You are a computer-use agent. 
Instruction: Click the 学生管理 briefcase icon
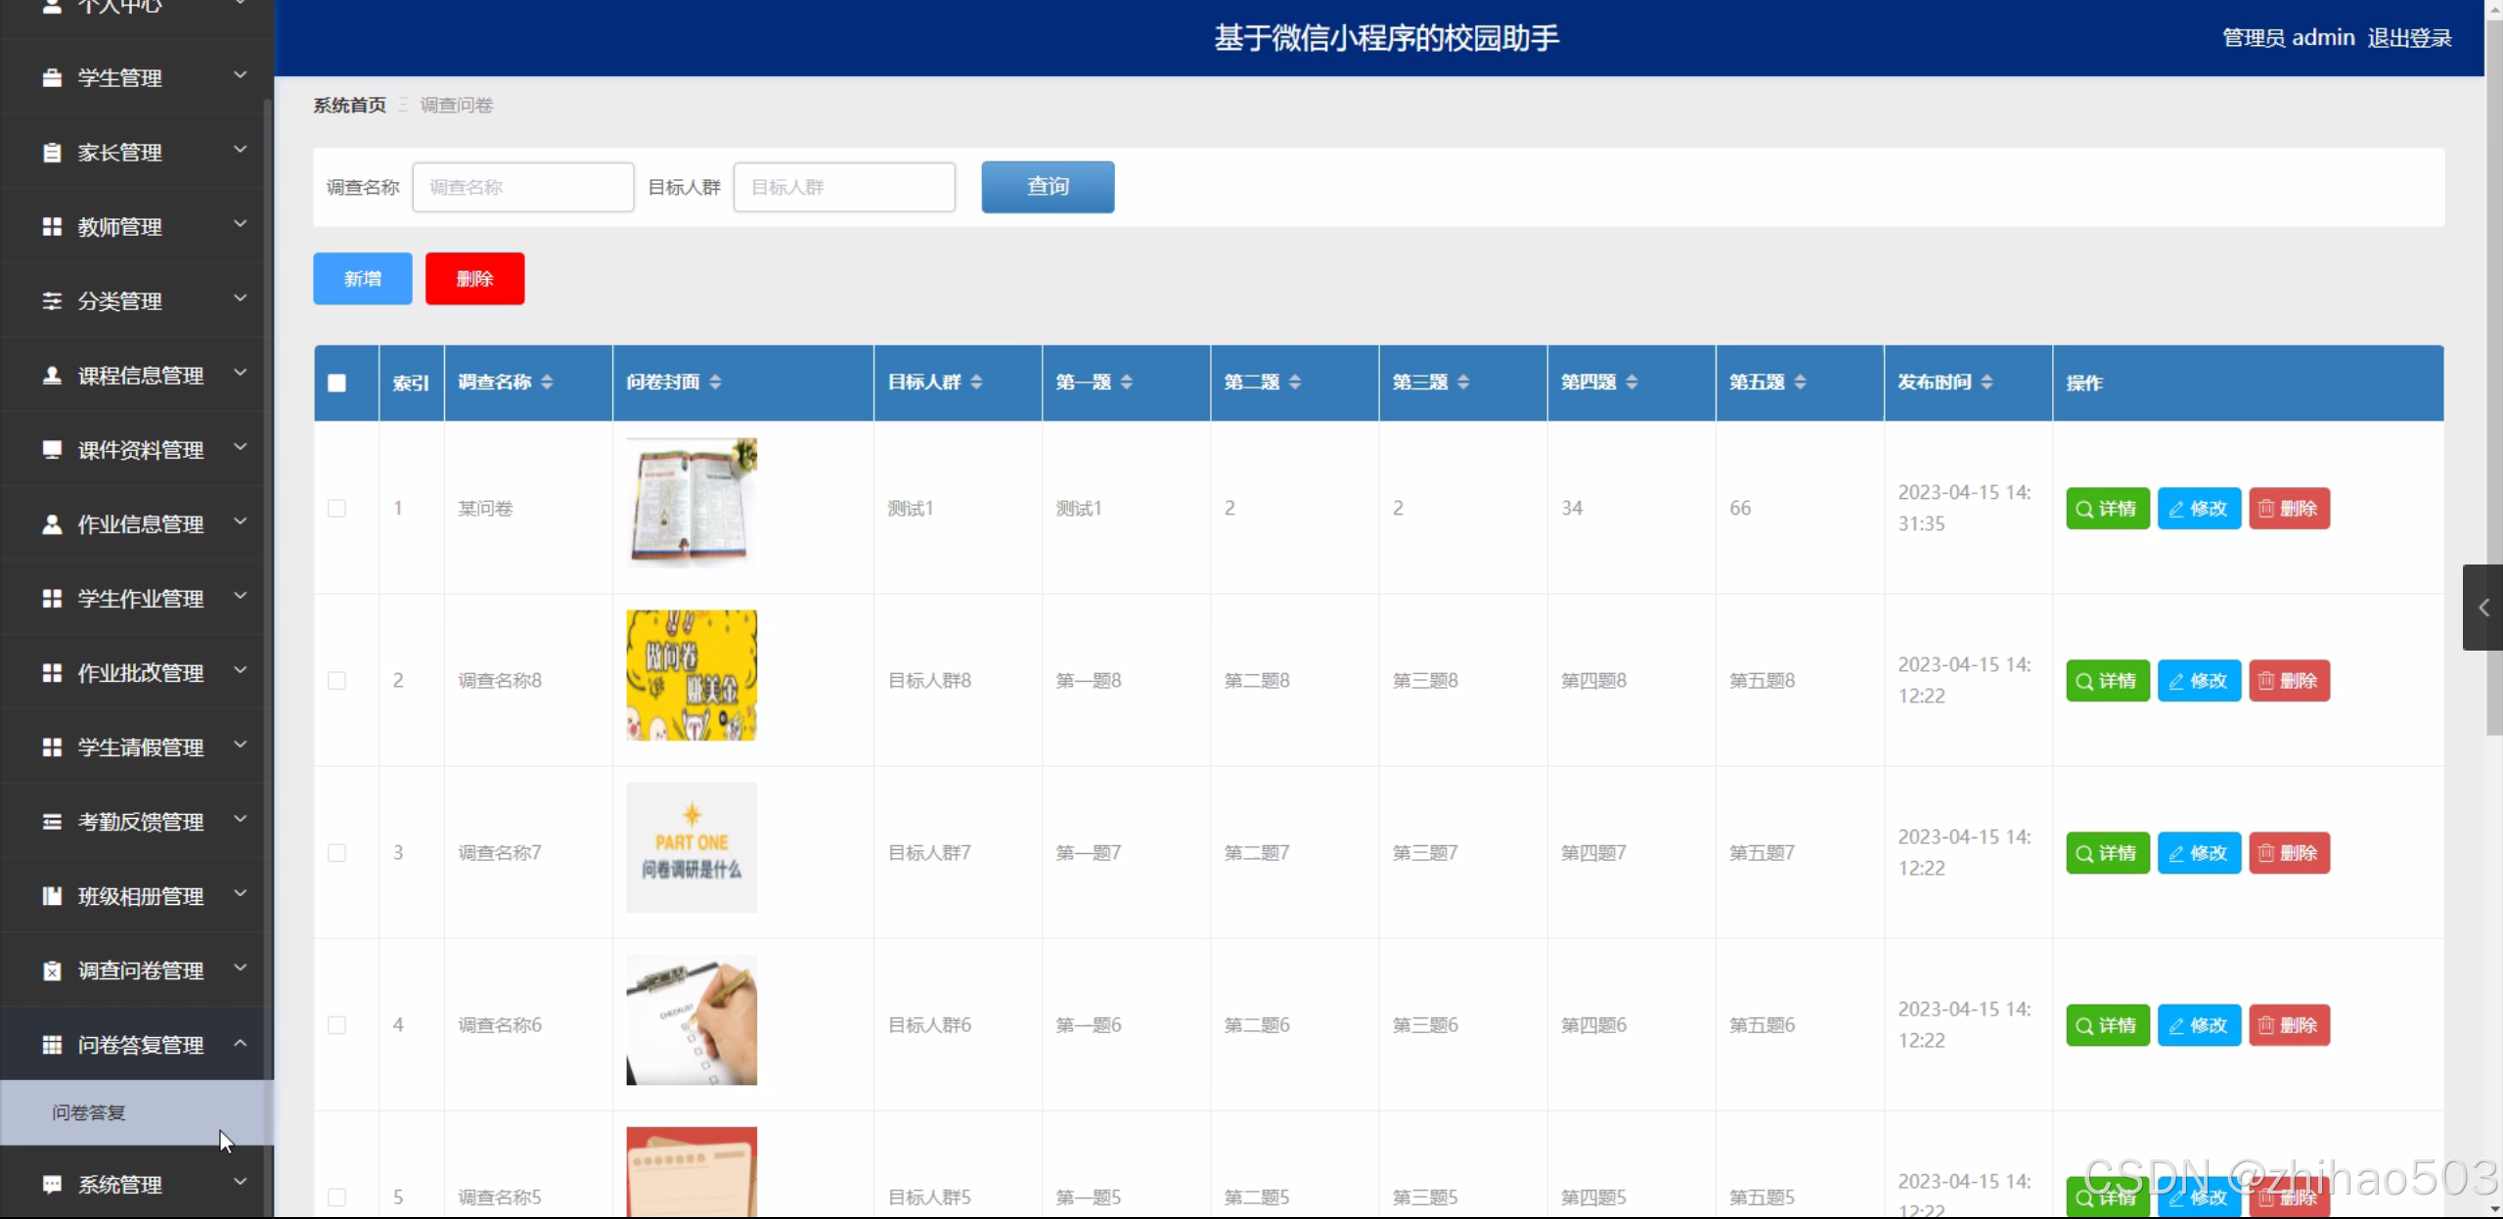52,77
